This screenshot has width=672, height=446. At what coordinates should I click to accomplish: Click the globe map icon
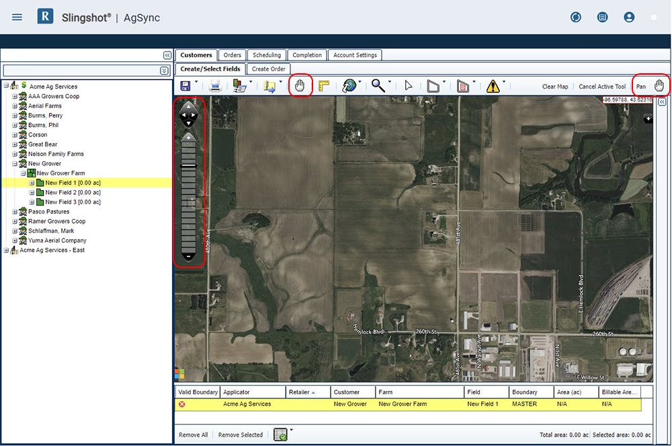(x=349, y=86)
